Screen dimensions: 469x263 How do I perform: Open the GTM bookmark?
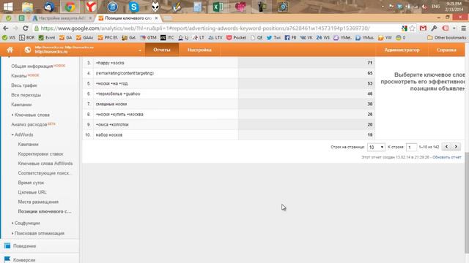pos(148,37)
